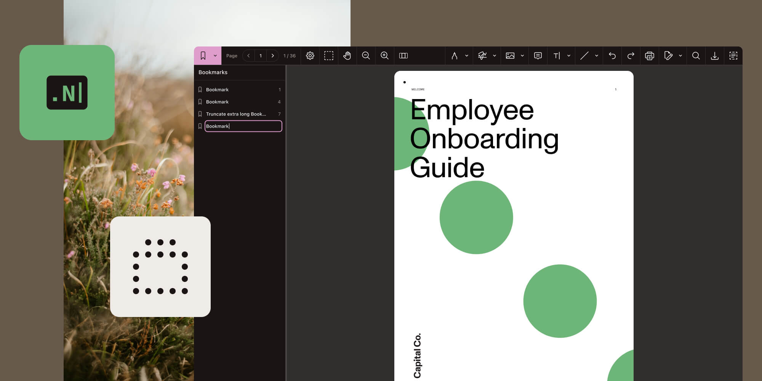Print the document

[x=650, y=56]
